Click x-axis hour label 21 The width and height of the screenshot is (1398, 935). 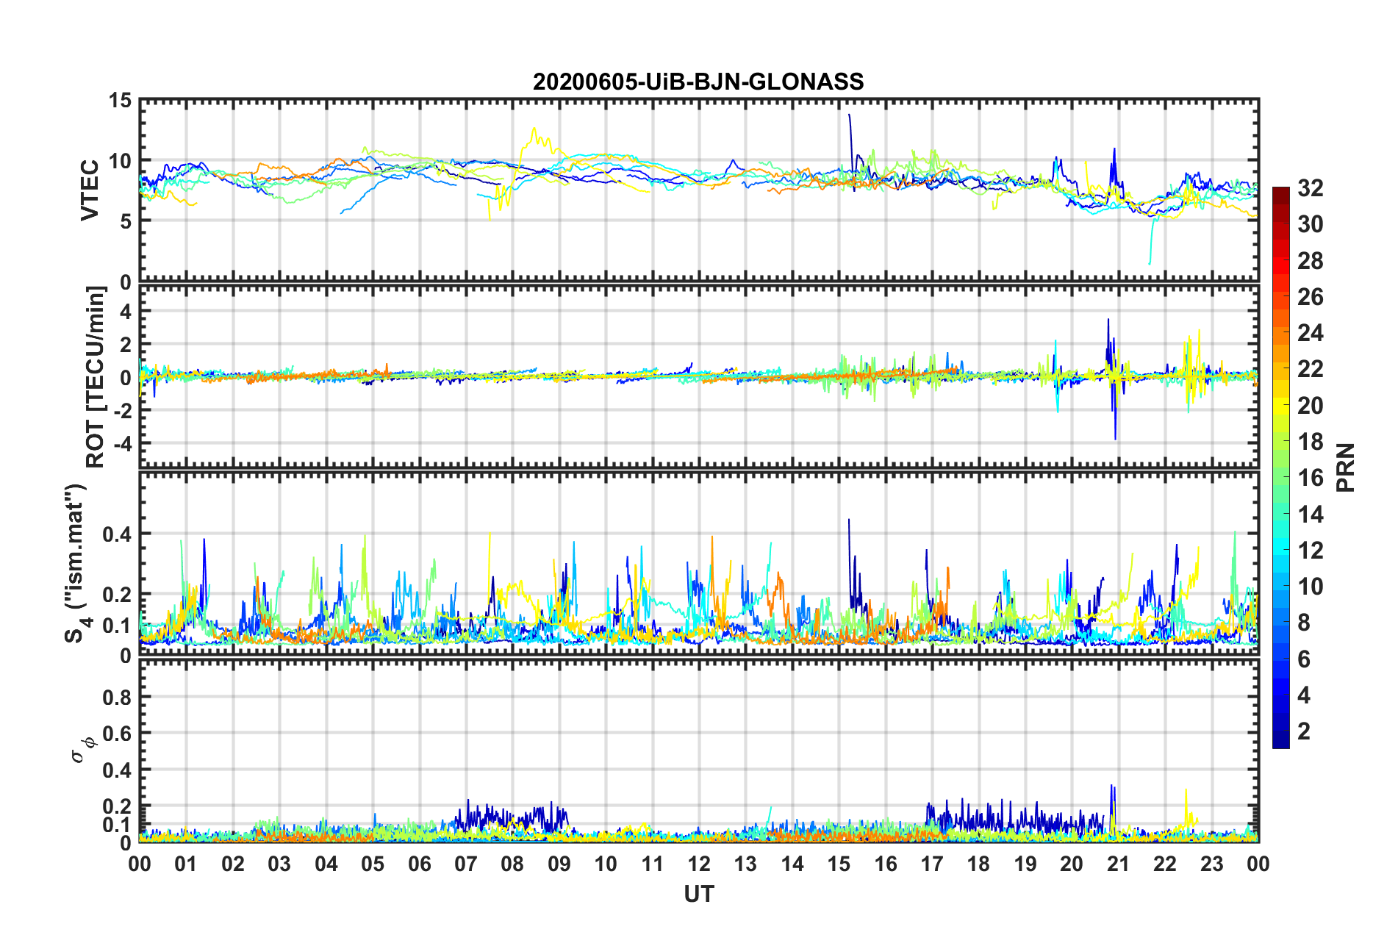coord(1119,864)
